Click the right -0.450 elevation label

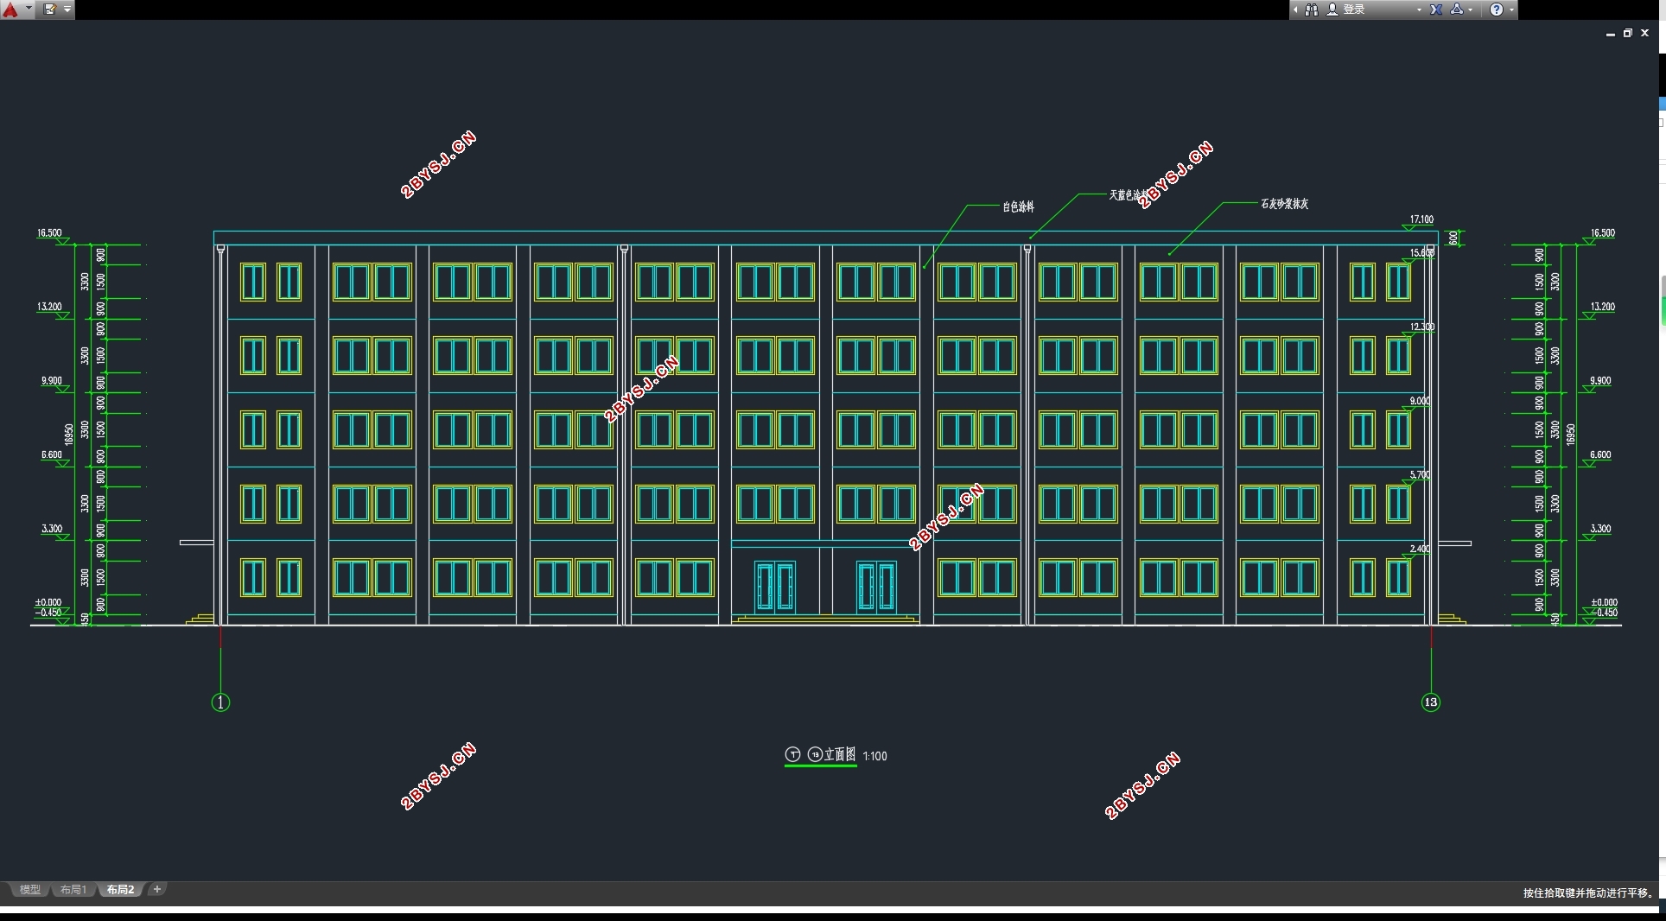click(x=1604, y=613)
